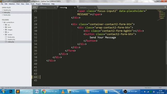
Task: Close the footer.php editor tab
Action: (95, 8)
